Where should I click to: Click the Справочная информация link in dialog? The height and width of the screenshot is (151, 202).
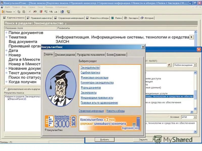(x=91, y=111)
